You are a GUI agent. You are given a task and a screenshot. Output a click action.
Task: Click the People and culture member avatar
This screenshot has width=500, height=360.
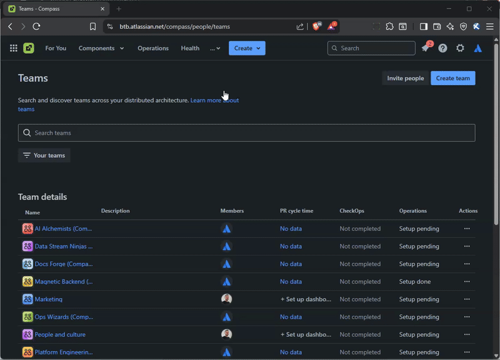click(226, 334)
